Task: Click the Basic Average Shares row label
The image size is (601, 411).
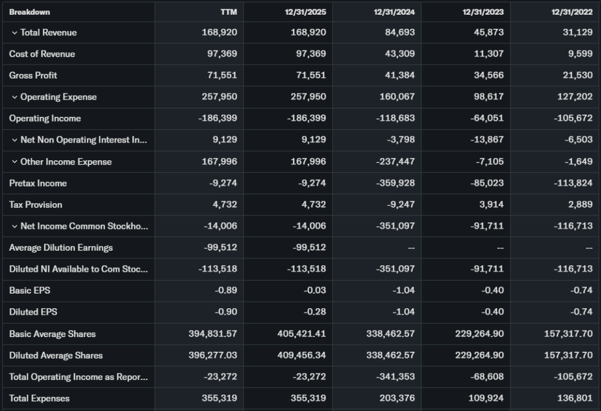Action: (52, 334)
